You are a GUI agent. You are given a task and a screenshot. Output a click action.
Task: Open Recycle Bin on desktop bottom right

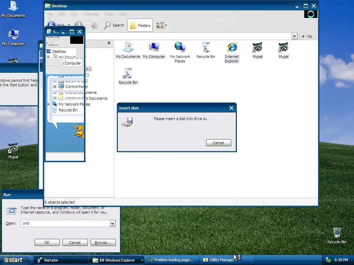[x=337, y=236]
